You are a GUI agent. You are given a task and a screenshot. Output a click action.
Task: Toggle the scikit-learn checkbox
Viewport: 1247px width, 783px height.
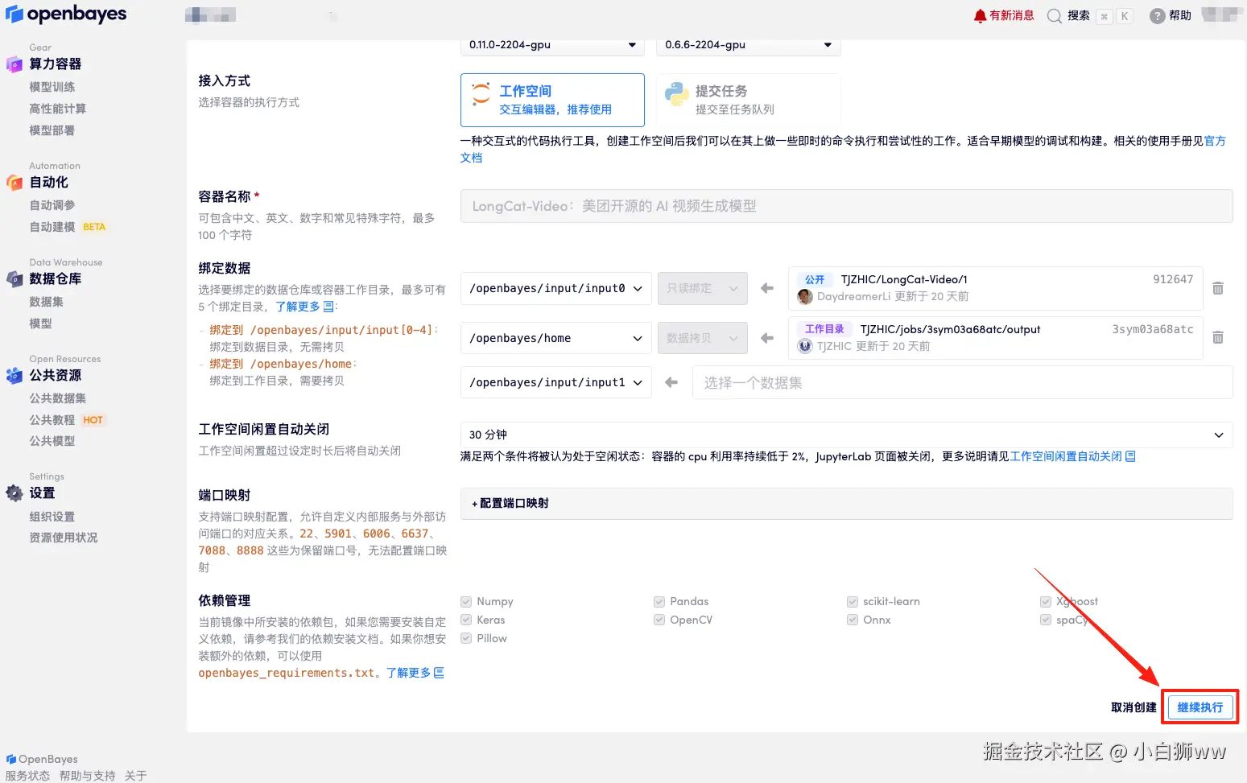[853, 601]
